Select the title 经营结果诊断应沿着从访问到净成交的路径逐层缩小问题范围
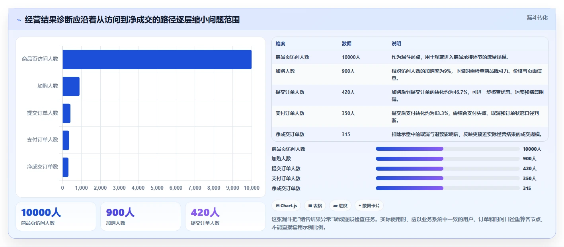 132,19
